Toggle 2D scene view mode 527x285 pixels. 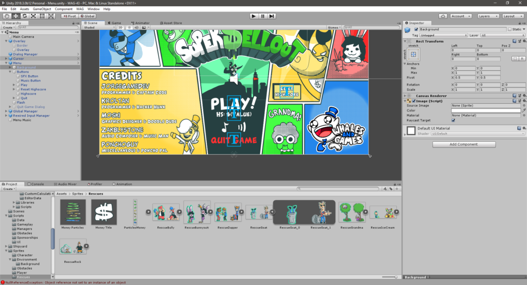point(120,28)
